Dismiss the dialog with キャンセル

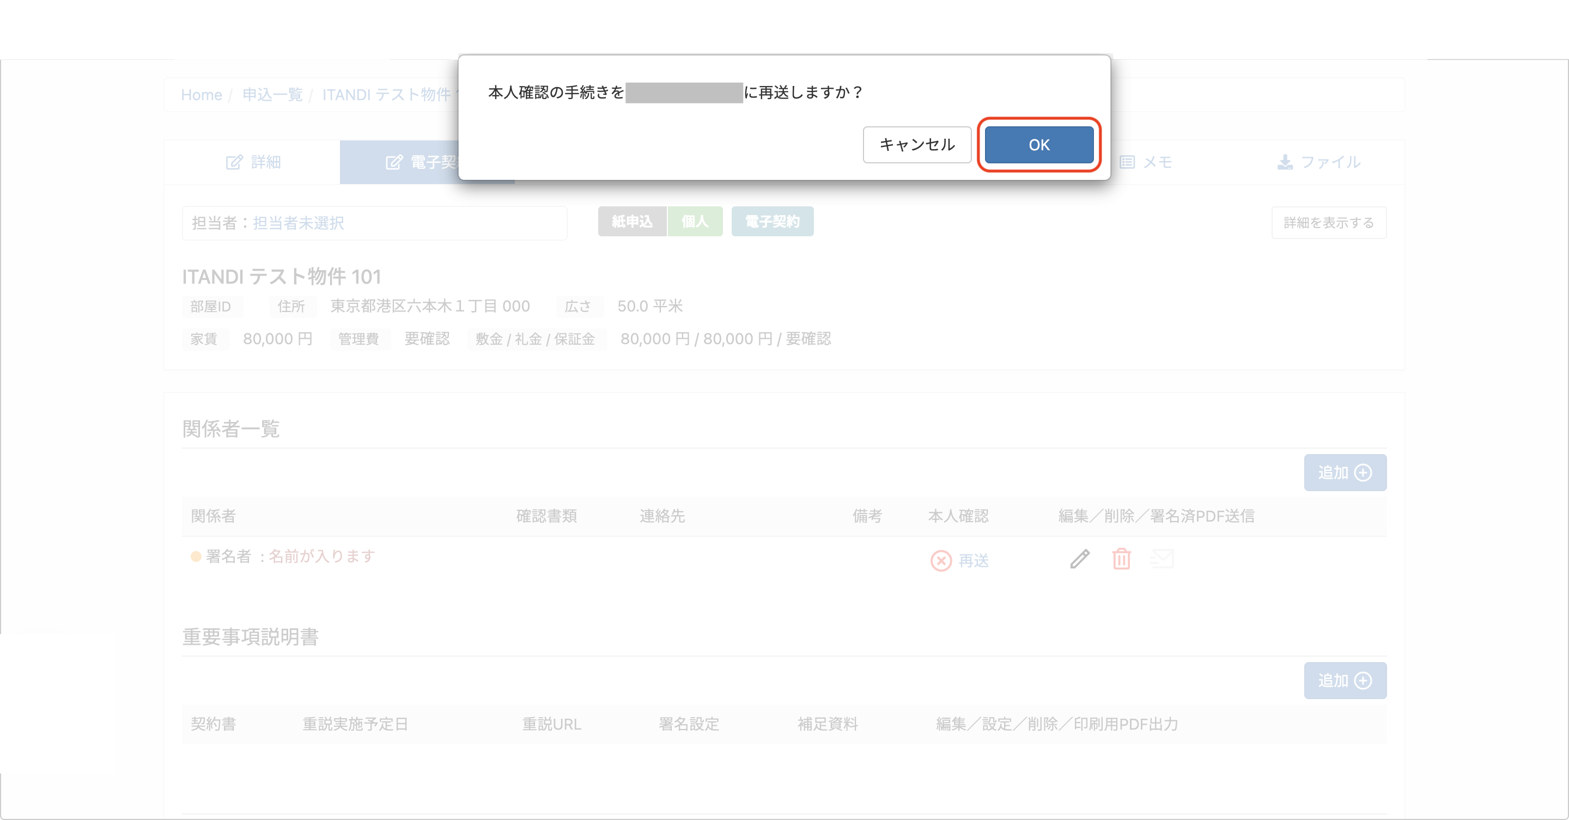[x=917, y=145]
